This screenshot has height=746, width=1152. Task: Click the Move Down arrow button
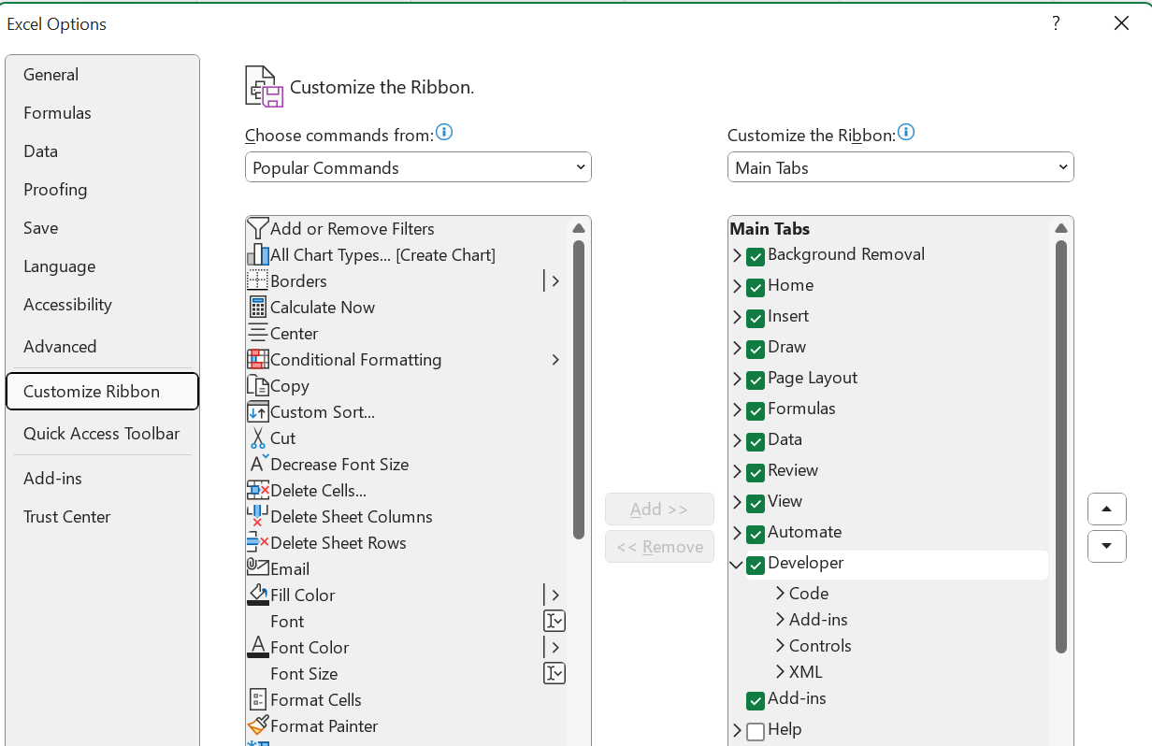point(1107,546)
